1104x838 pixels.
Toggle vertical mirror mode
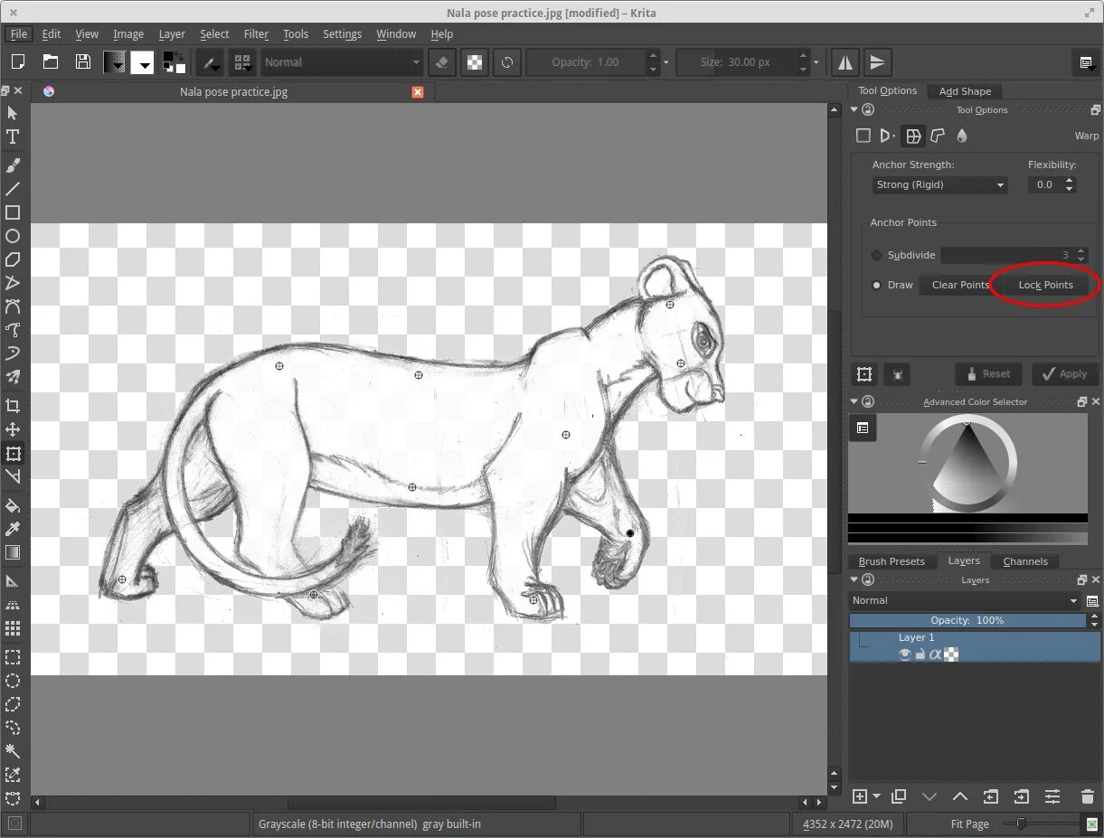coord(877,62)
